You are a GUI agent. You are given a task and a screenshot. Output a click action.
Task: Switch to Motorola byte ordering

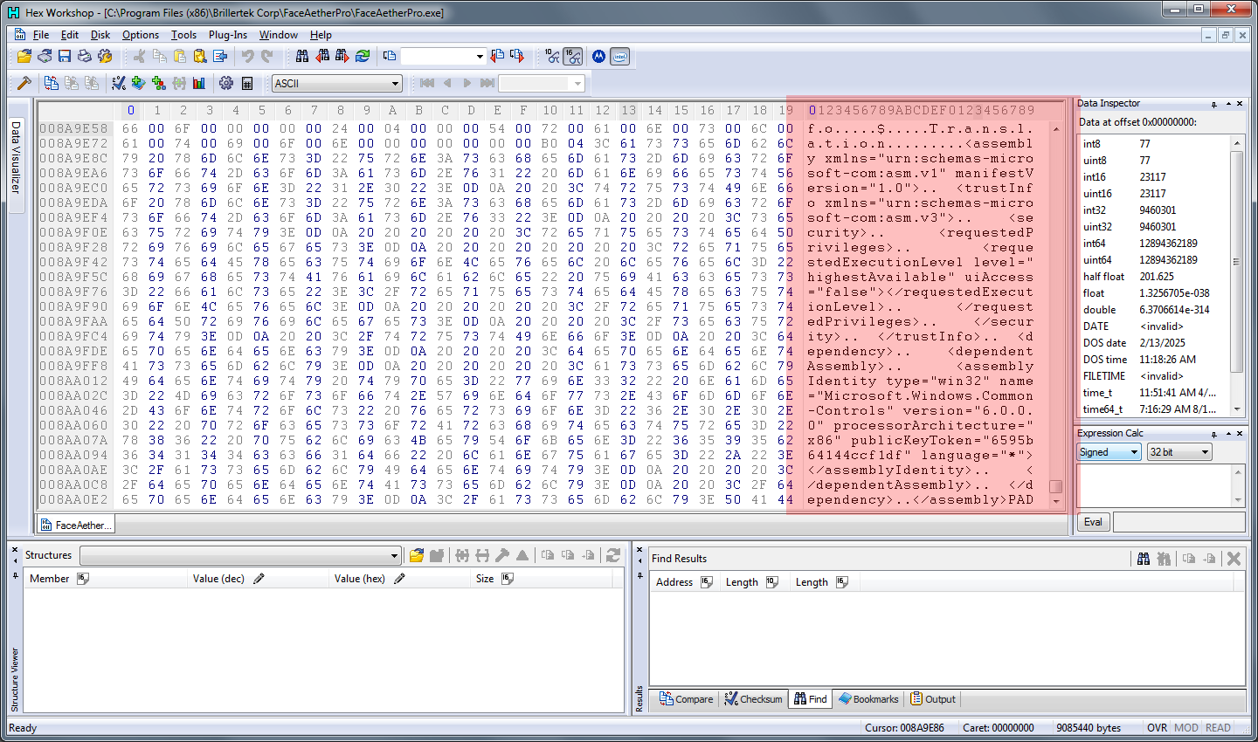[599, 56]
